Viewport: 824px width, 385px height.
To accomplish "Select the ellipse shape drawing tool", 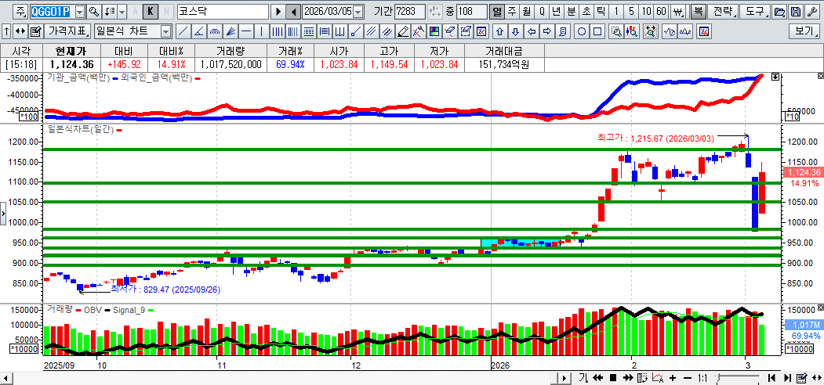I will pyautogui.click(x=582, y=32).
